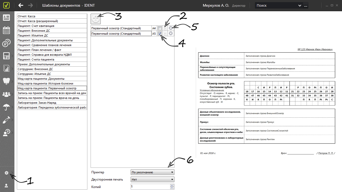342x192 pixels.
Task: Click the A4 format cell
Action: click(154, 28)
